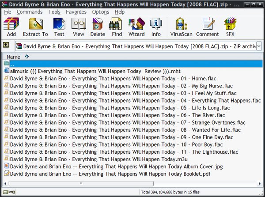Screen dimensions: 265x197
Task: Expand the archive path dropdown
Action: [259, 46]
